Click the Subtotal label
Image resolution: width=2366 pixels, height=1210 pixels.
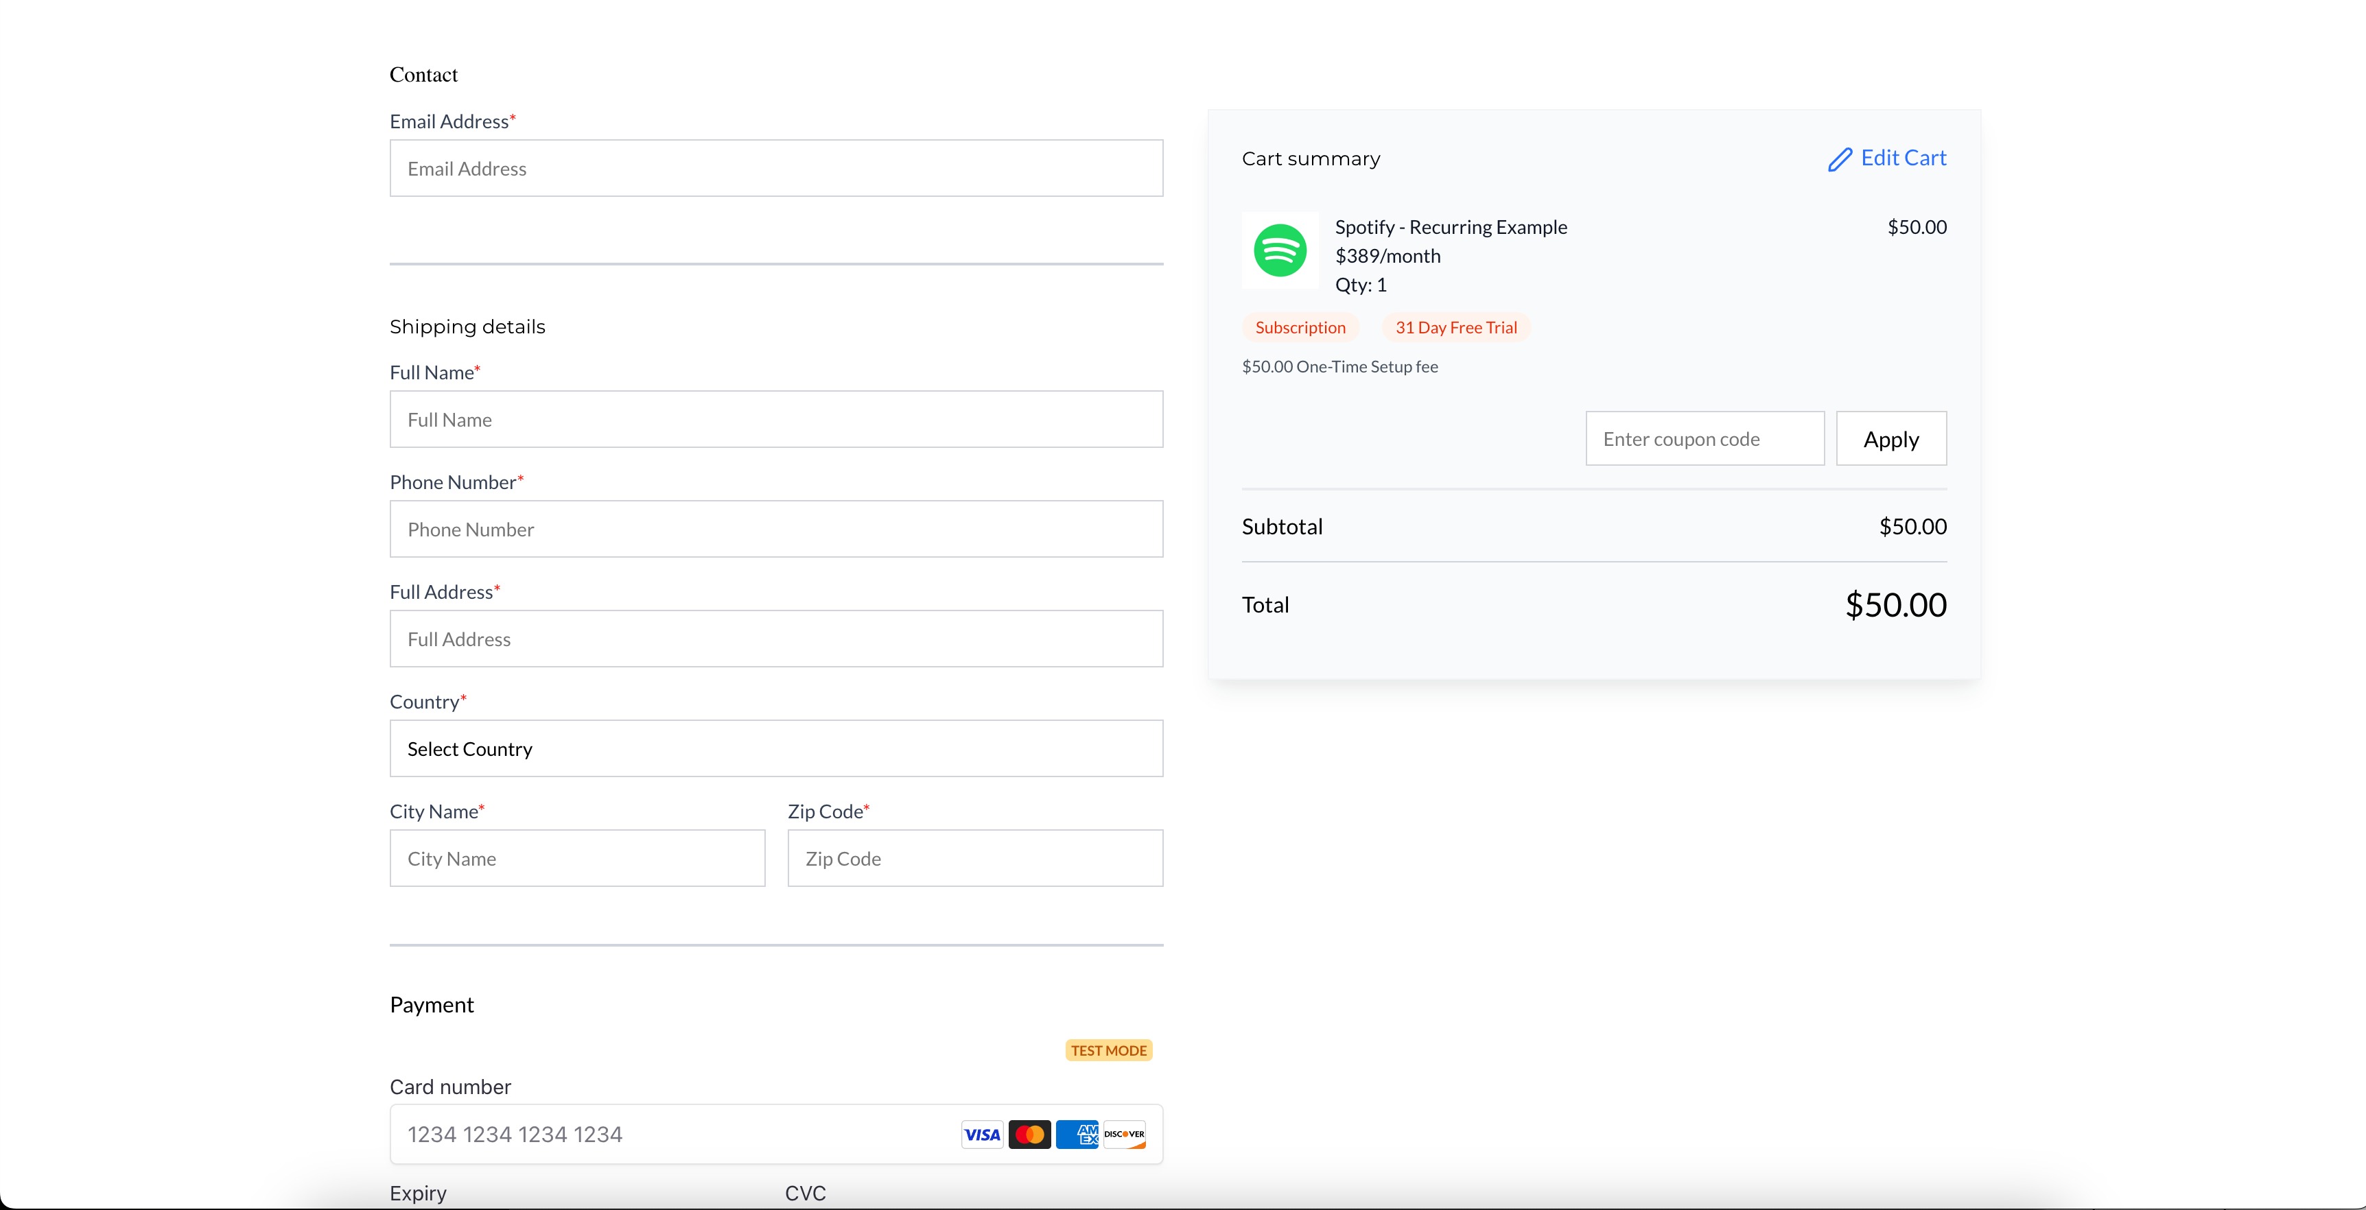click(x=1282, y=526)
